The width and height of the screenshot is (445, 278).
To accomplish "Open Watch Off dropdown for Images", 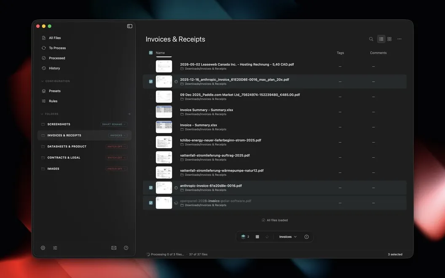I will [116, 169].
